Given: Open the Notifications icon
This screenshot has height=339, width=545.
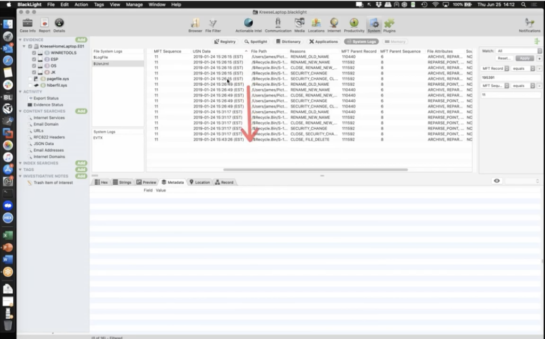Looking at the screenshot, I should tap(530, 23).
